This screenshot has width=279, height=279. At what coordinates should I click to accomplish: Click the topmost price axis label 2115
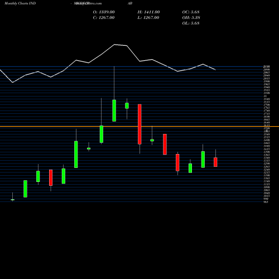pos(267,66)
